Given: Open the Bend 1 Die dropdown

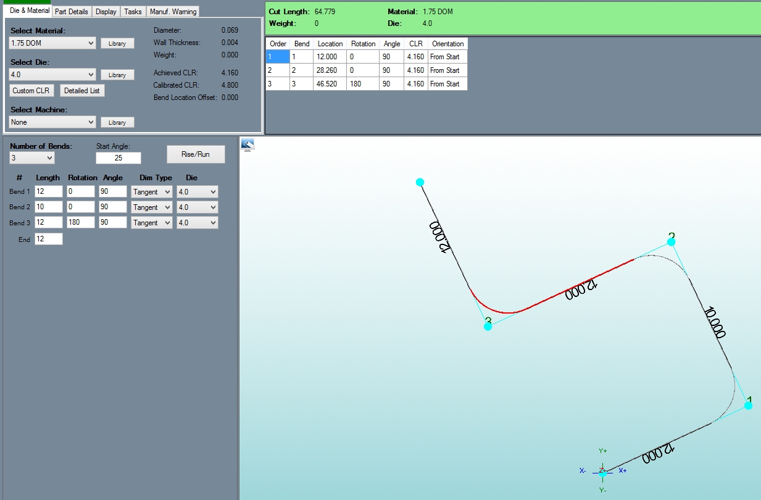Looking at the screenshot, I should [x=198, y=192].
